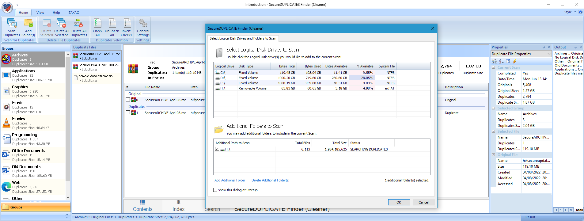Select the Music group icon
The height and width of the screenshot is (221, 584).
[6, 107]
